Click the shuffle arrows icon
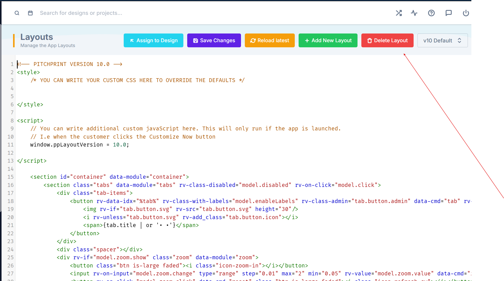This screenshot has width=504, height=281. 399,13
